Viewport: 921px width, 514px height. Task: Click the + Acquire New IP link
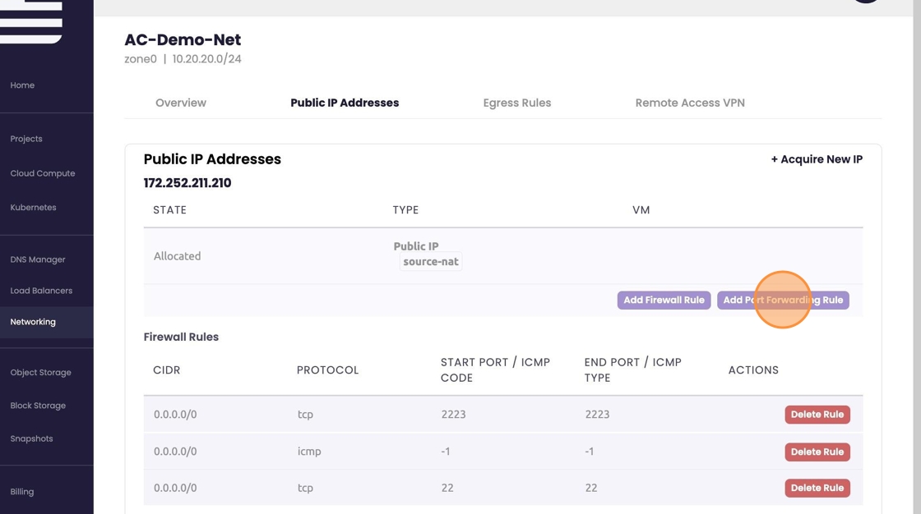(x=817, y=159)
